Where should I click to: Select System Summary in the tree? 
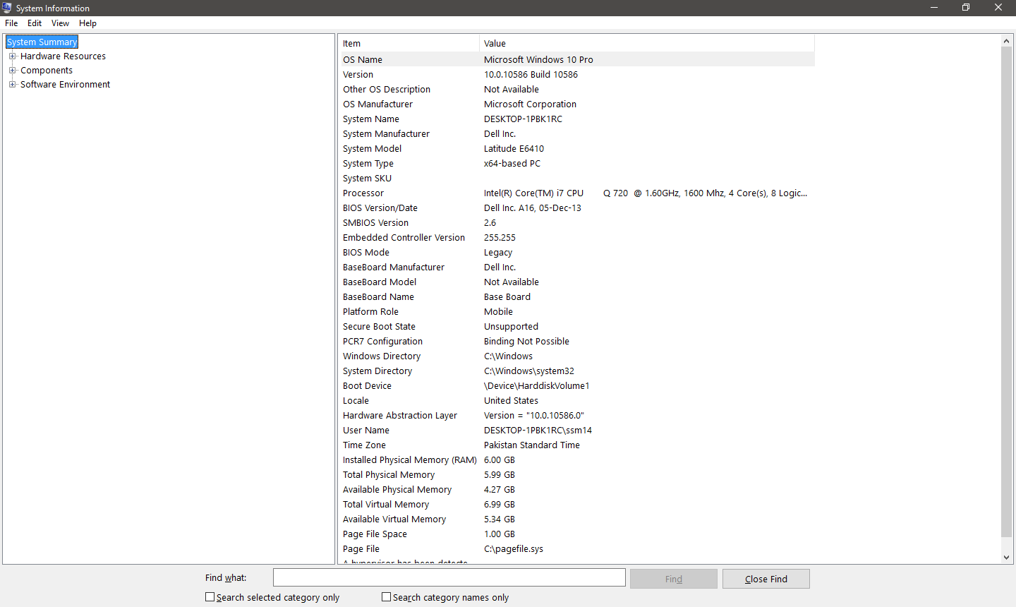click(x=42, y=42)
